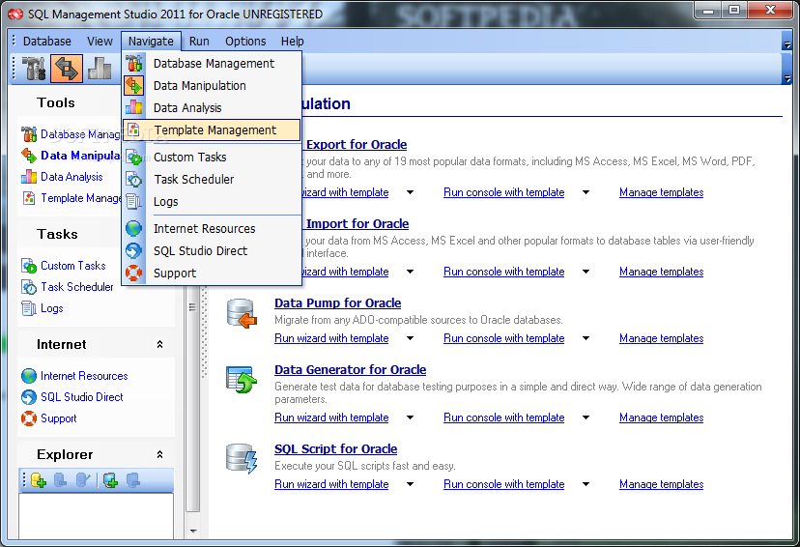Image resolution: width=800 pixels, height=547 pixels.
Task: Click Logs icon in Navigate menu
Action: click(134, 202)
